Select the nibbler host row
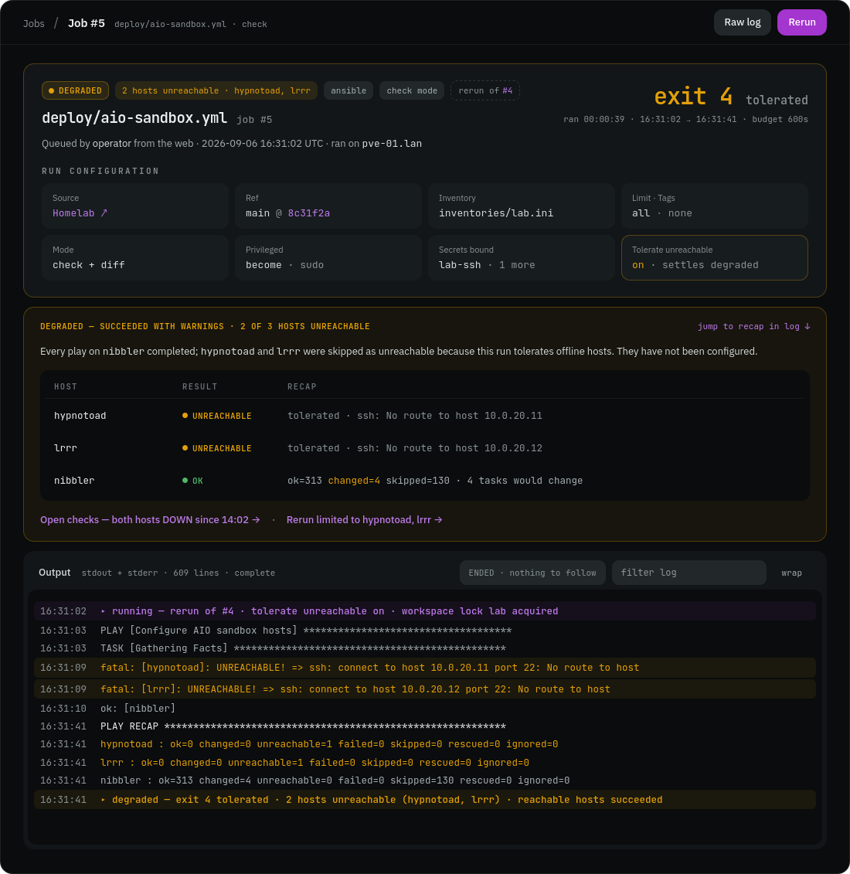The height and width of the screenshot is (874, 850). tap(425, 480)
